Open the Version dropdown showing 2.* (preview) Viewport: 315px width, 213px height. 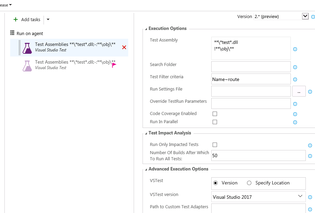pyautogui.click(x=305, y=16)
